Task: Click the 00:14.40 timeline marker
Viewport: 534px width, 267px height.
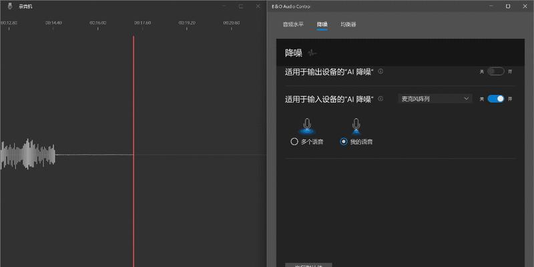Action: click(53, 23)
